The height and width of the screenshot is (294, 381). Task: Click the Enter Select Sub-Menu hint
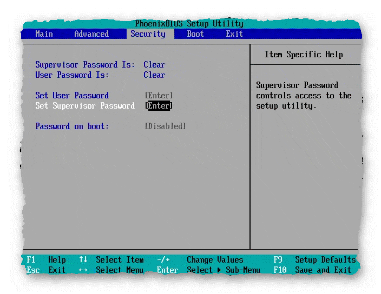(x=208, y=270)
